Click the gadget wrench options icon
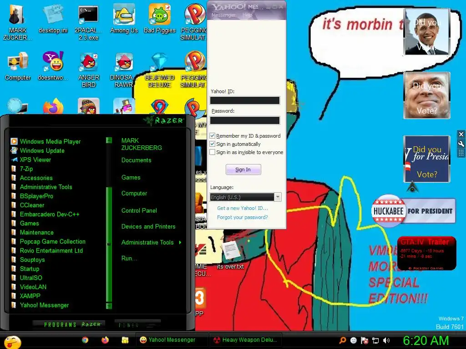 pyautogui.click(x=461, y=144)
